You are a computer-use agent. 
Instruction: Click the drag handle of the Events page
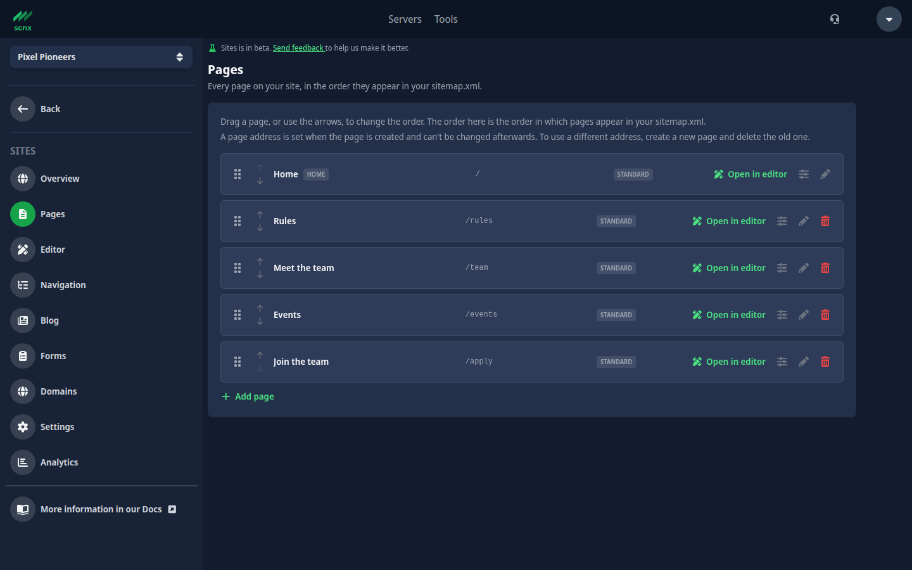(237, 315)
